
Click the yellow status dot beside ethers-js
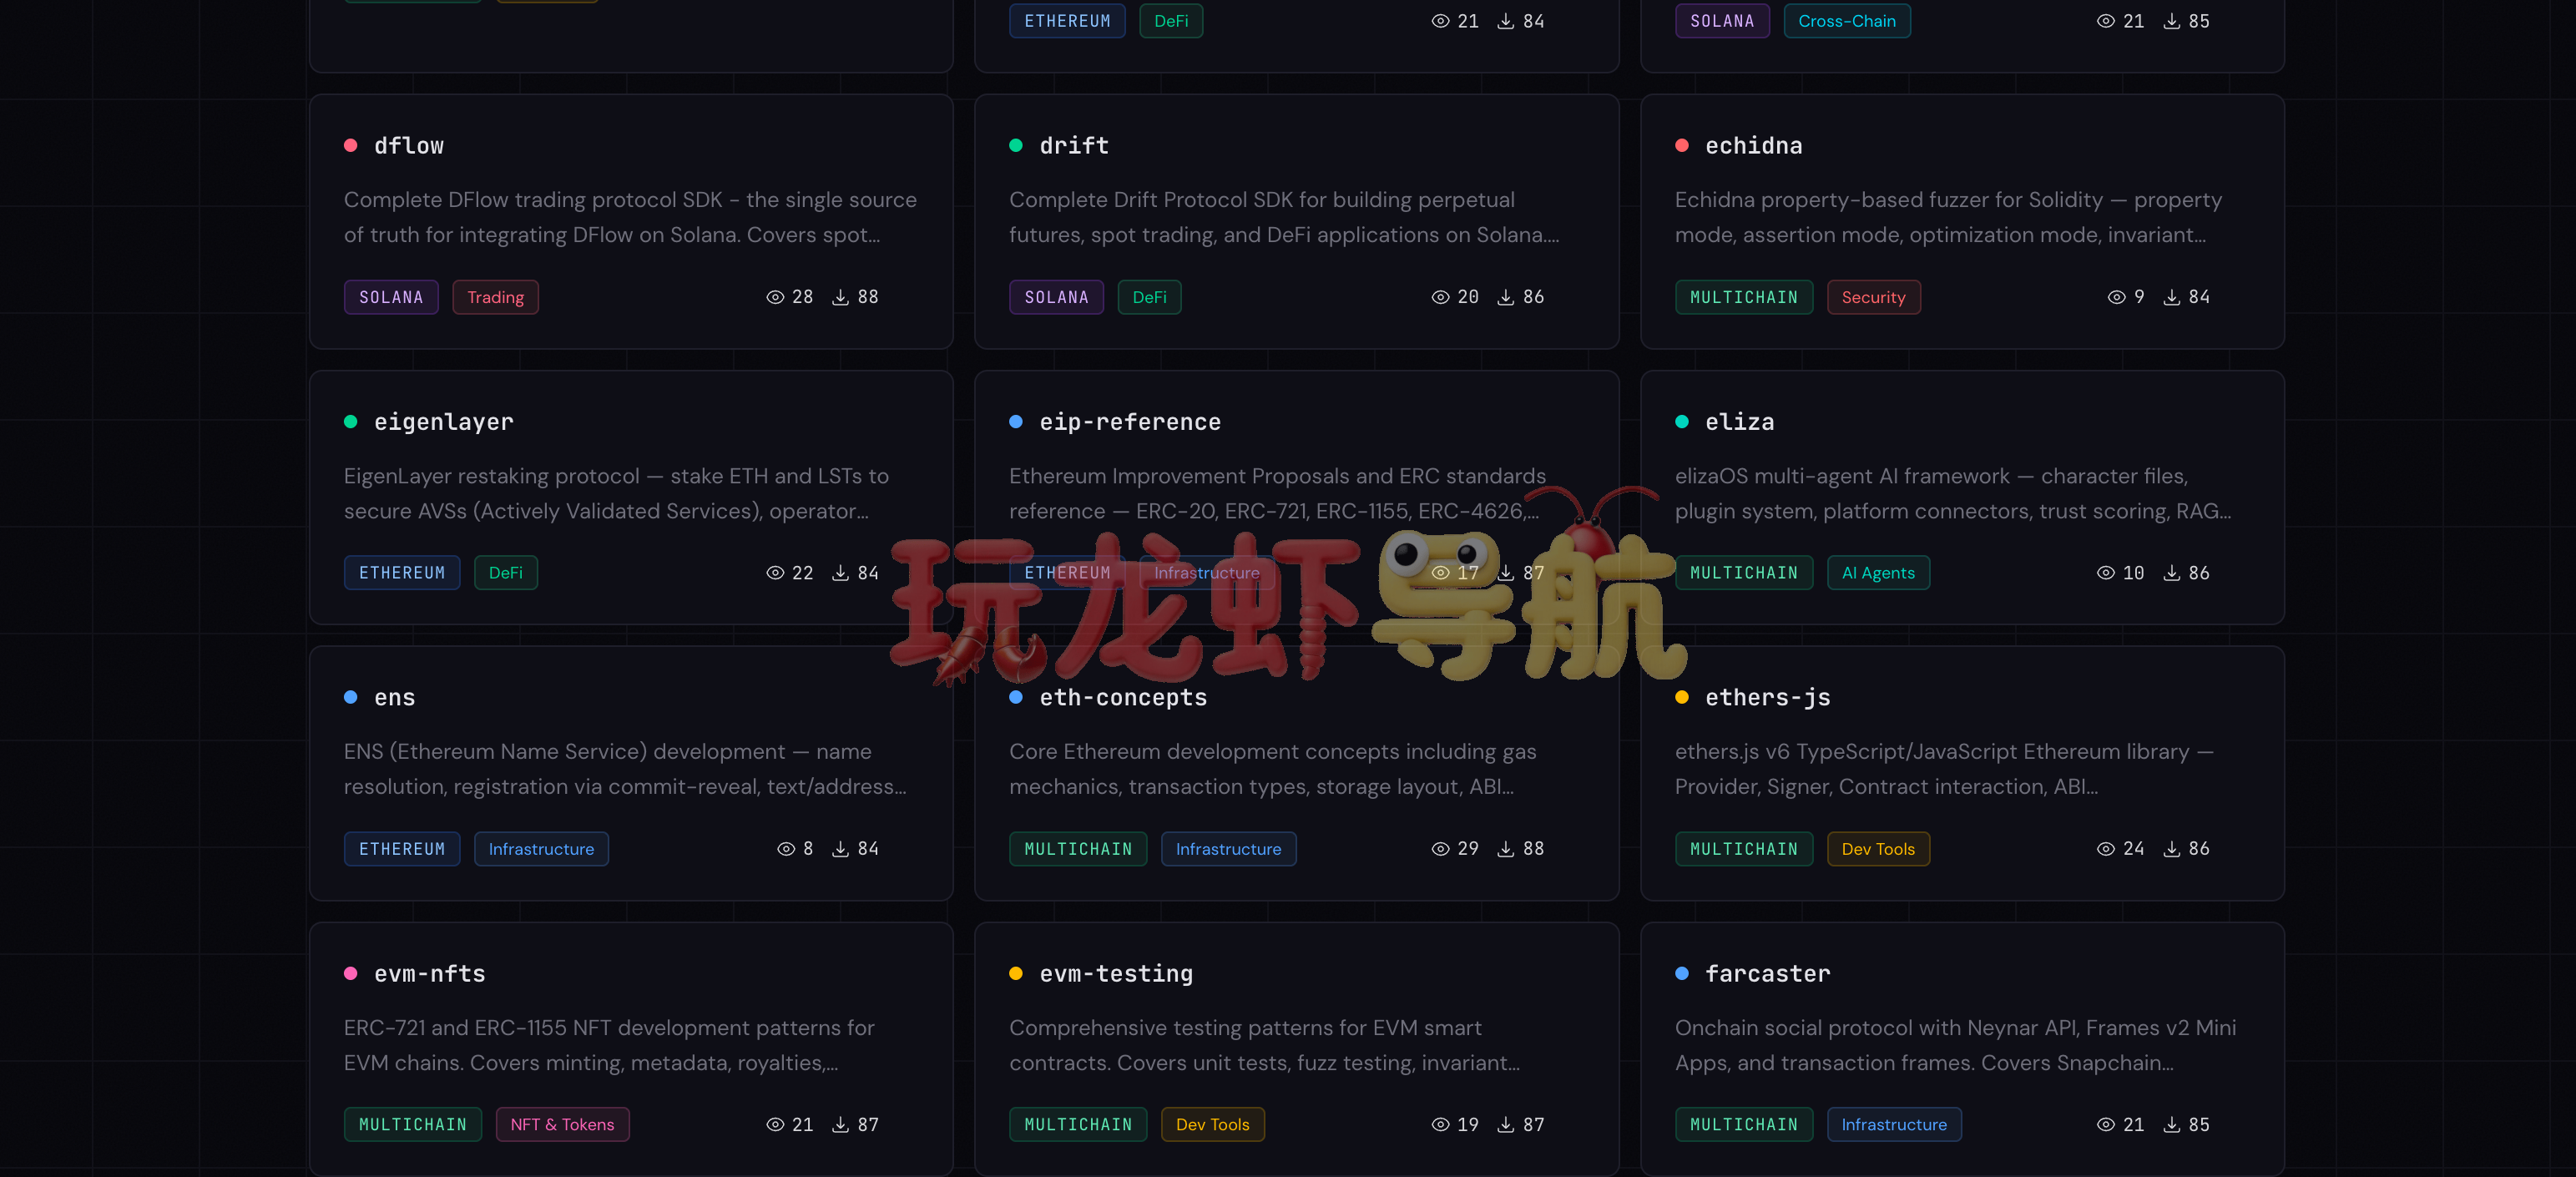(1682, 698)
